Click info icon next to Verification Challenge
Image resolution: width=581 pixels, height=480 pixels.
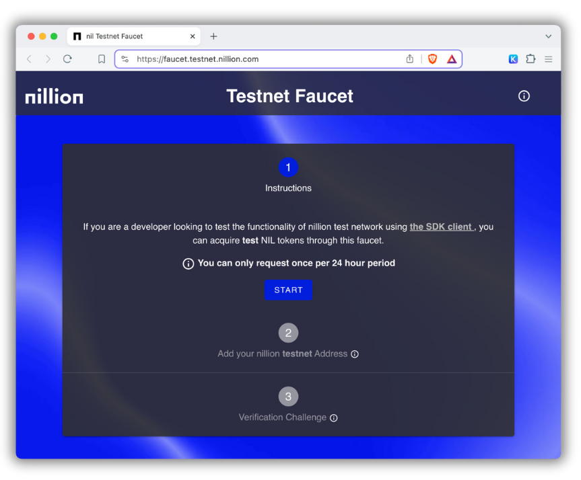pos(333,418)
